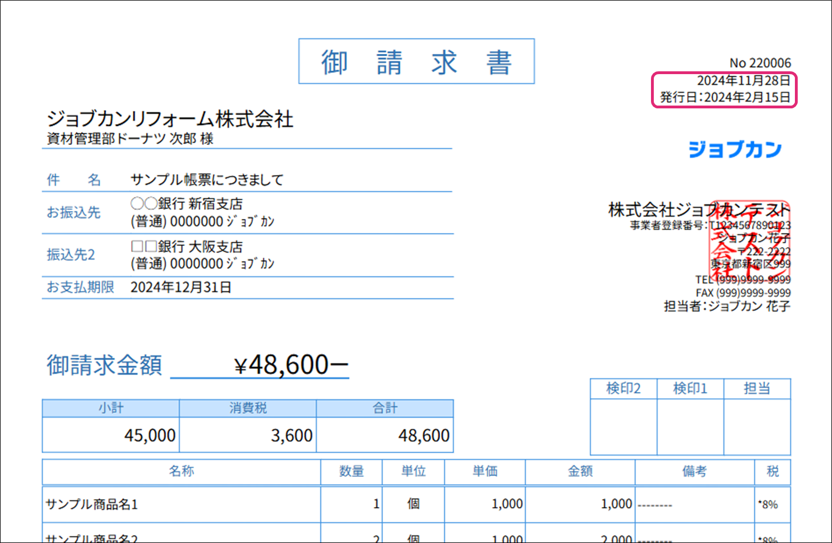The width and height of the screenshot is (832, 543).
Task: Click the date 2024年11月28日
Action: [x=743, y=80]
